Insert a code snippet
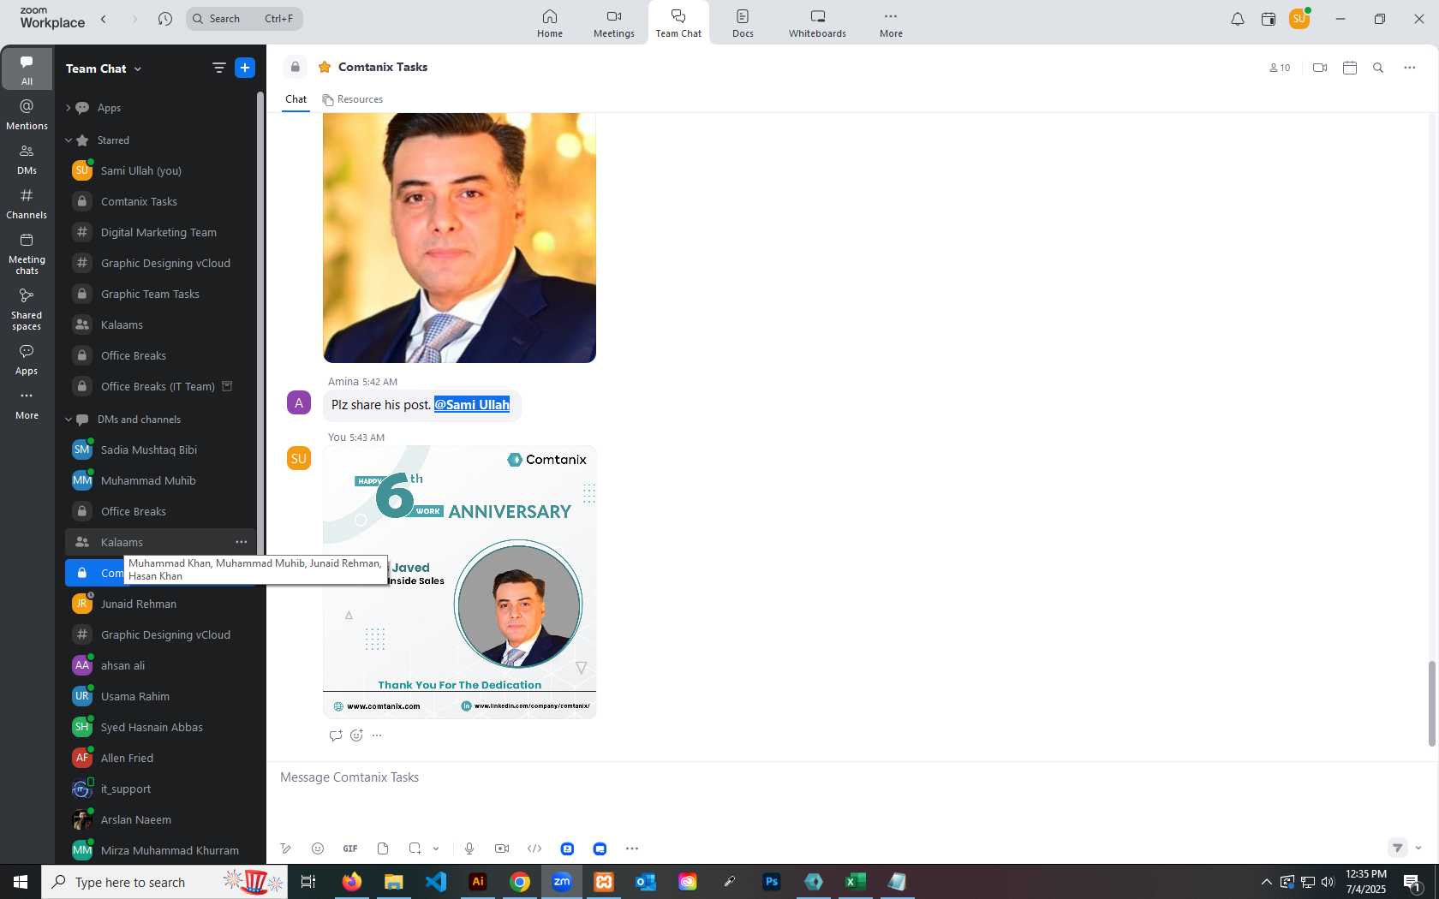This screenshot has width=1439, height=899. [534, 848]
